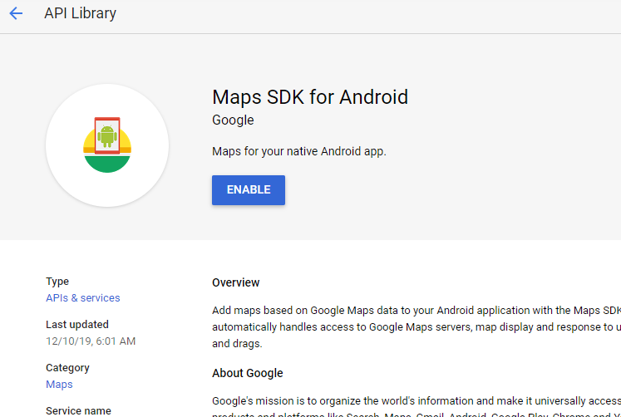Open the APIs & services type link
Image resolution: width=621 pixels, height=417 pixels.
(83, 298)
